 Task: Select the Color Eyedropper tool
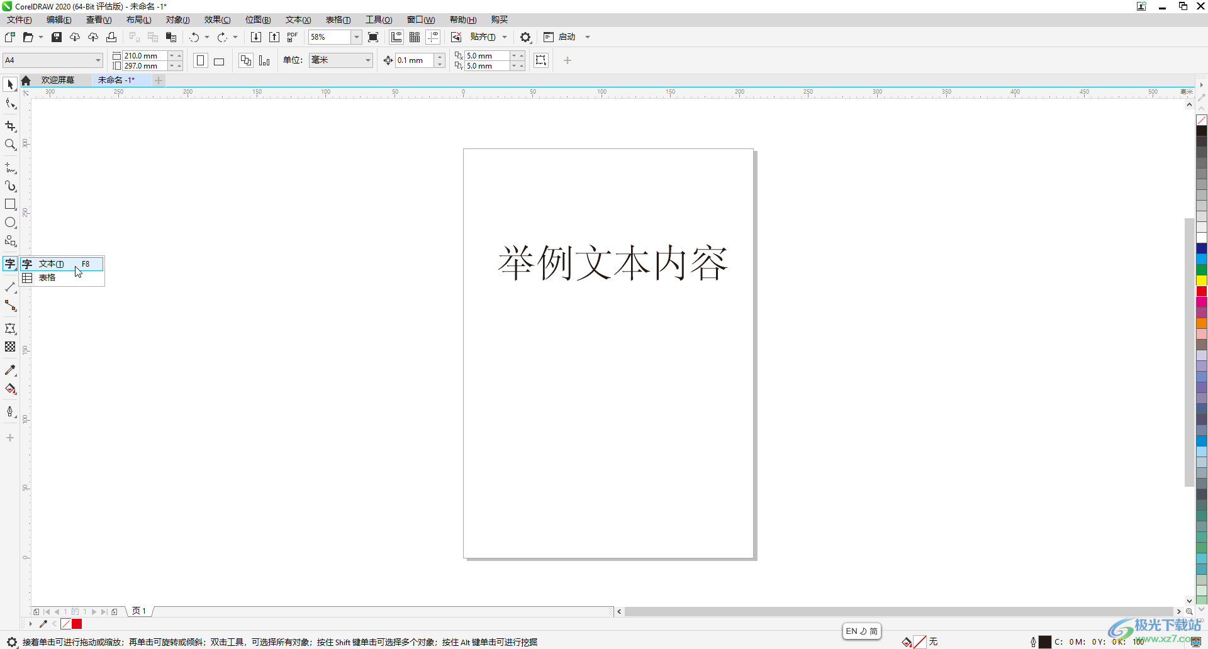tap(10, 370)
